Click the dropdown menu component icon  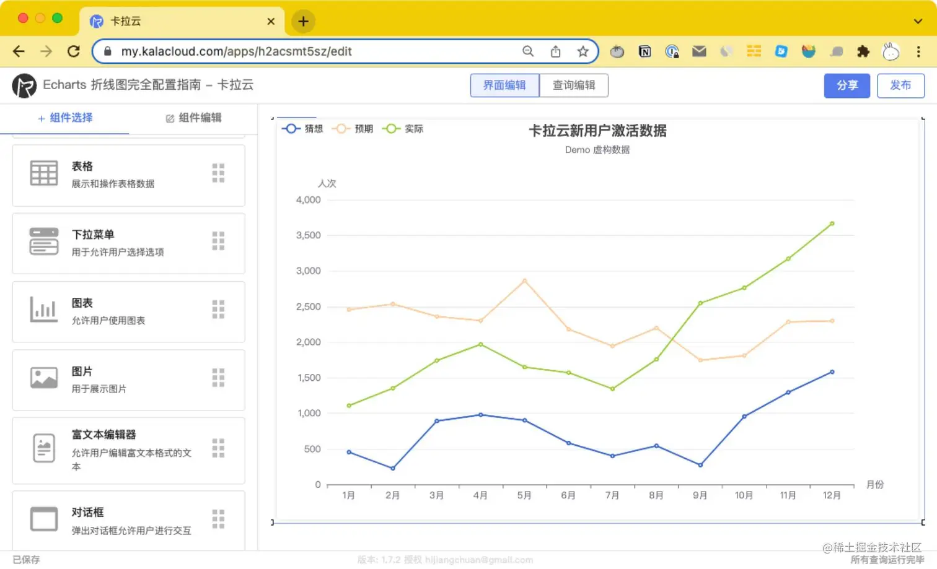44,241
